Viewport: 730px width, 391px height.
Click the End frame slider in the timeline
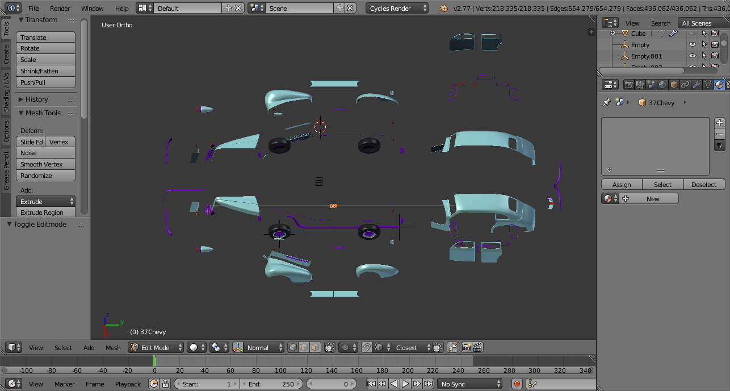tap(271, 384)
